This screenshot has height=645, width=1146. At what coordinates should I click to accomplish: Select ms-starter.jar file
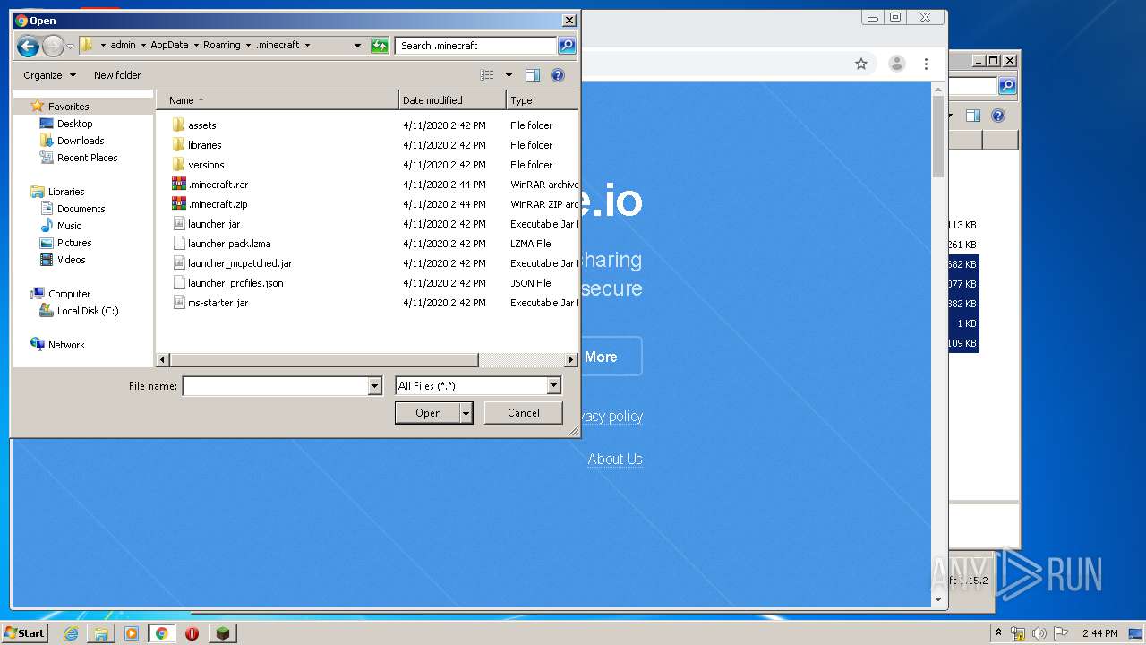218,303
